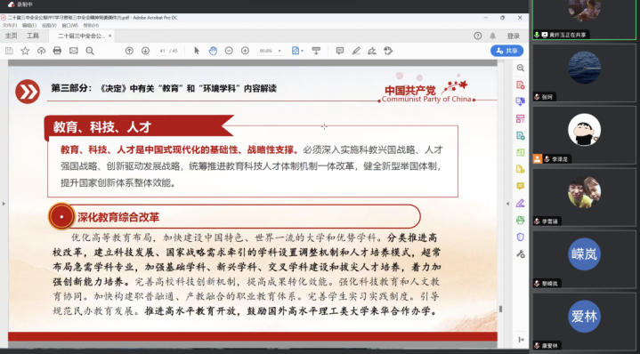This screenshot has height=354, width=640.
Task: Switch to the 工具 tab
Action: pyautogui.click(x=33, y=36)
